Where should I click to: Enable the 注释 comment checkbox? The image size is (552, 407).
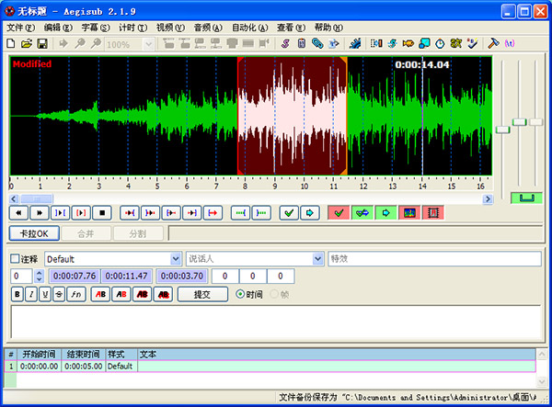15,259
